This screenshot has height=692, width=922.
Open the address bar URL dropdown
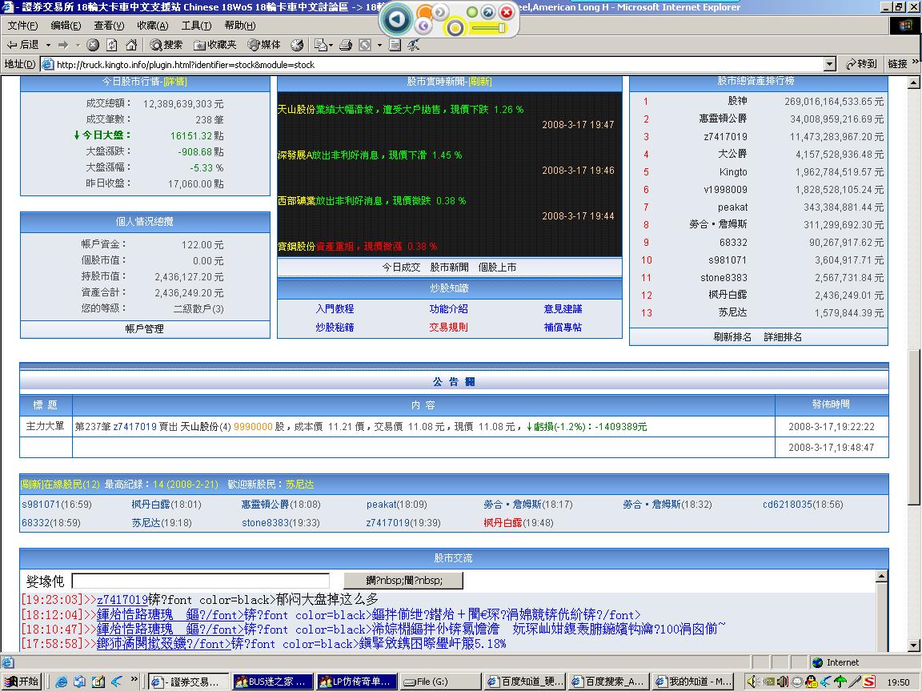pos(829,64)
